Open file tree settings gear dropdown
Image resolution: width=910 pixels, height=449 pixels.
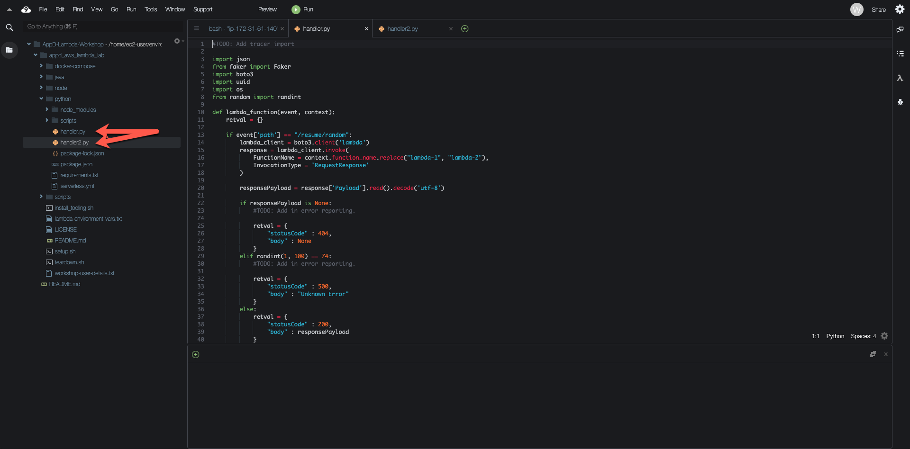click(x=178, y=41)
